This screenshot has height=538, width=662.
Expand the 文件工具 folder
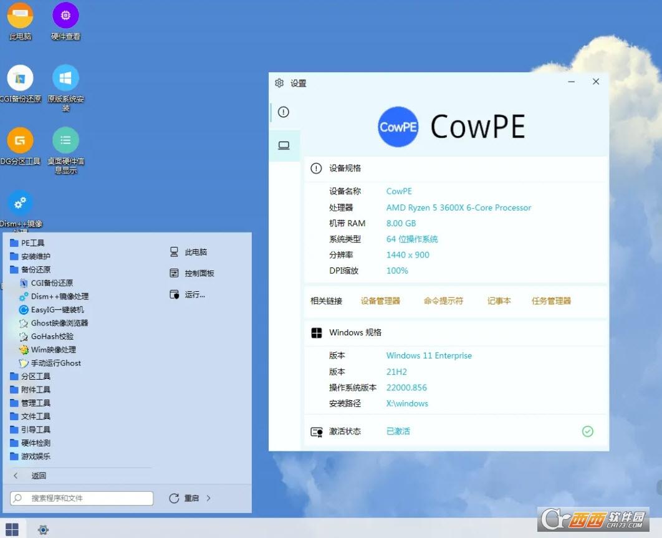click(30, 416)
